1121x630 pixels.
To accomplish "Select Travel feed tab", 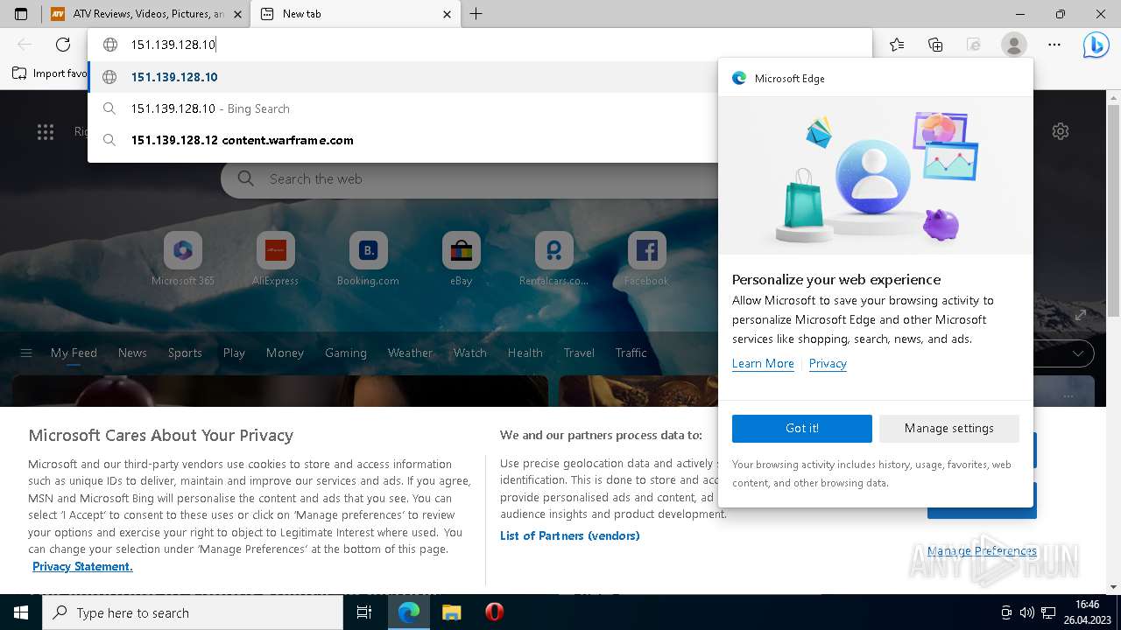I will [x=579, y=353].
